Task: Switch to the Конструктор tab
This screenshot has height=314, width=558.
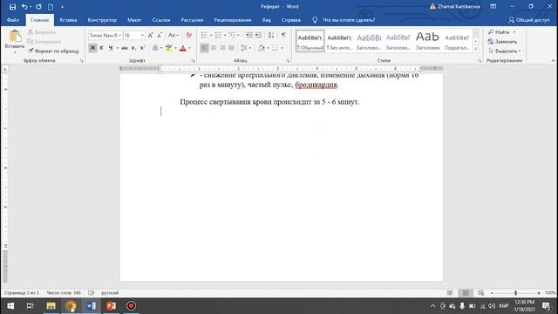Action: tap(102, 20)
